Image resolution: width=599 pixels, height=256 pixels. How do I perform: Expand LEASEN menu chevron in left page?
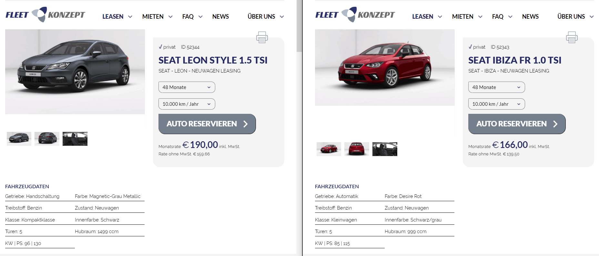coord(130,17)
